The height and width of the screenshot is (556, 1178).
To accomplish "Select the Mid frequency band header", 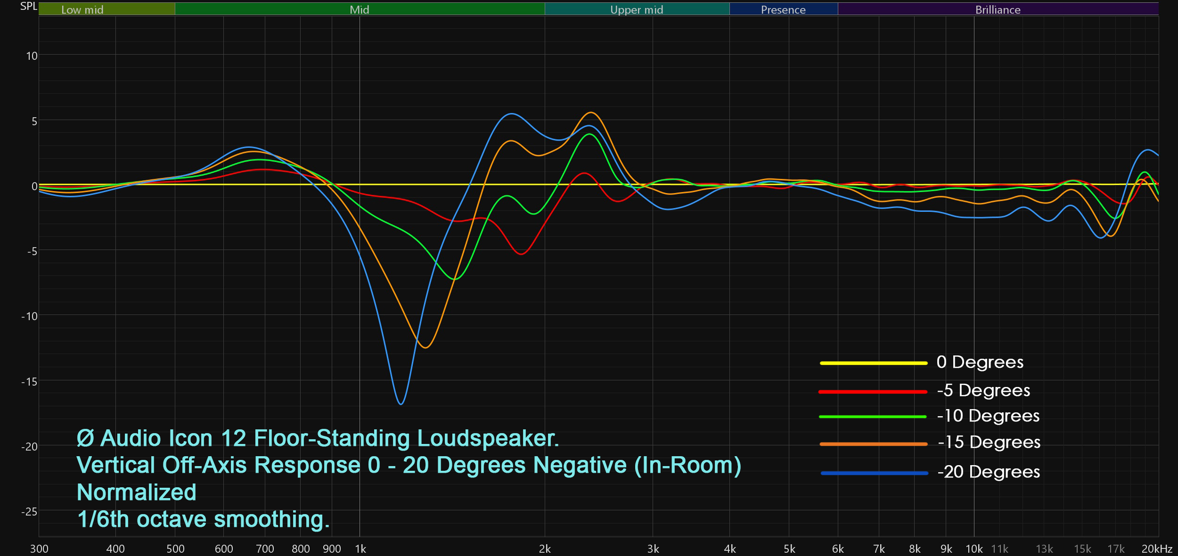I will coord(359,9).
